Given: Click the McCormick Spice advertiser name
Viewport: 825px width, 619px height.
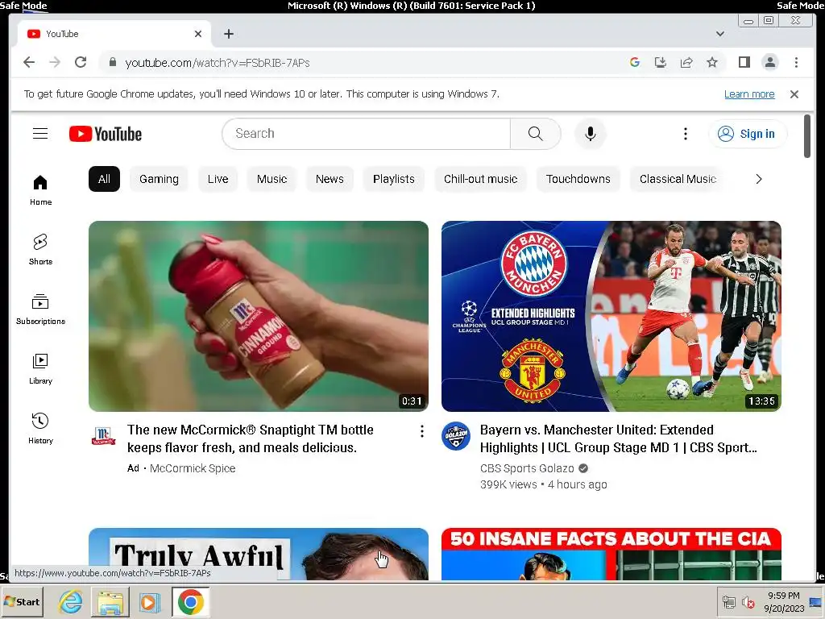Looking at the screenshot, I should pyautogui.click(x=193, y=468).
